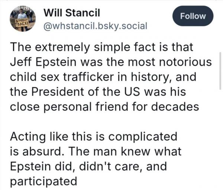Click the @whstancil.bsky.social handle
This screenshot has width=223, height=190.
pos(96,26)
